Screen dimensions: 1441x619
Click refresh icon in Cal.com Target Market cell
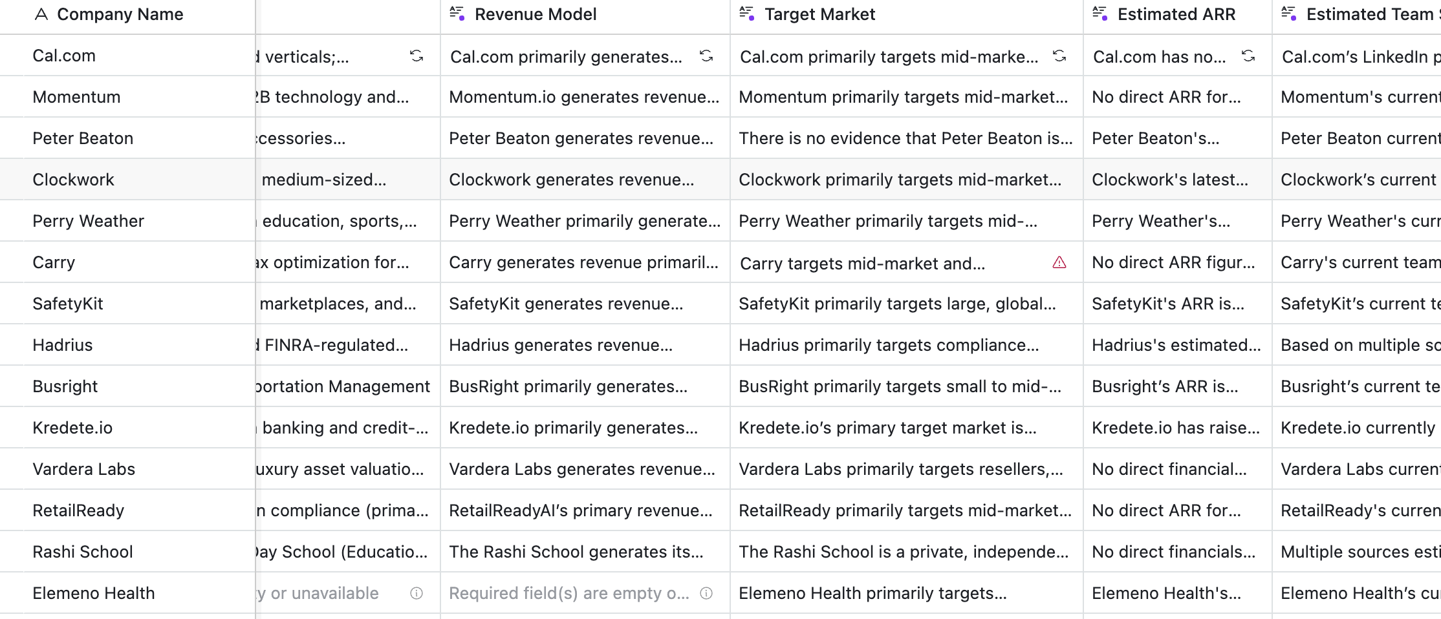1059,56
